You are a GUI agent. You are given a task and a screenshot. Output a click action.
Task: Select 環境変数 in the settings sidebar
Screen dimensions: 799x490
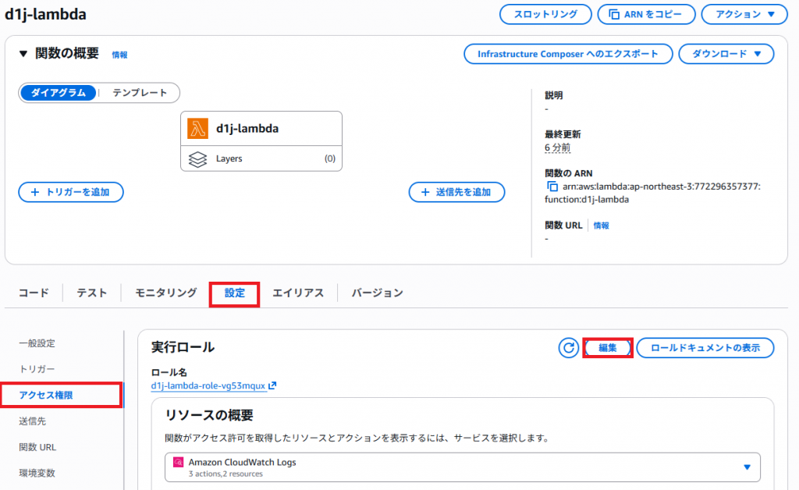click(x=37, y=473)
